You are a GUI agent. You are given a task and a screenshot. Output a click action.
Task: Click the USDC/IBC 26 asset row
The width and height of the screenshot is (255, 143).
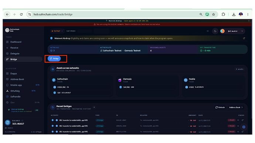point(81,87)
